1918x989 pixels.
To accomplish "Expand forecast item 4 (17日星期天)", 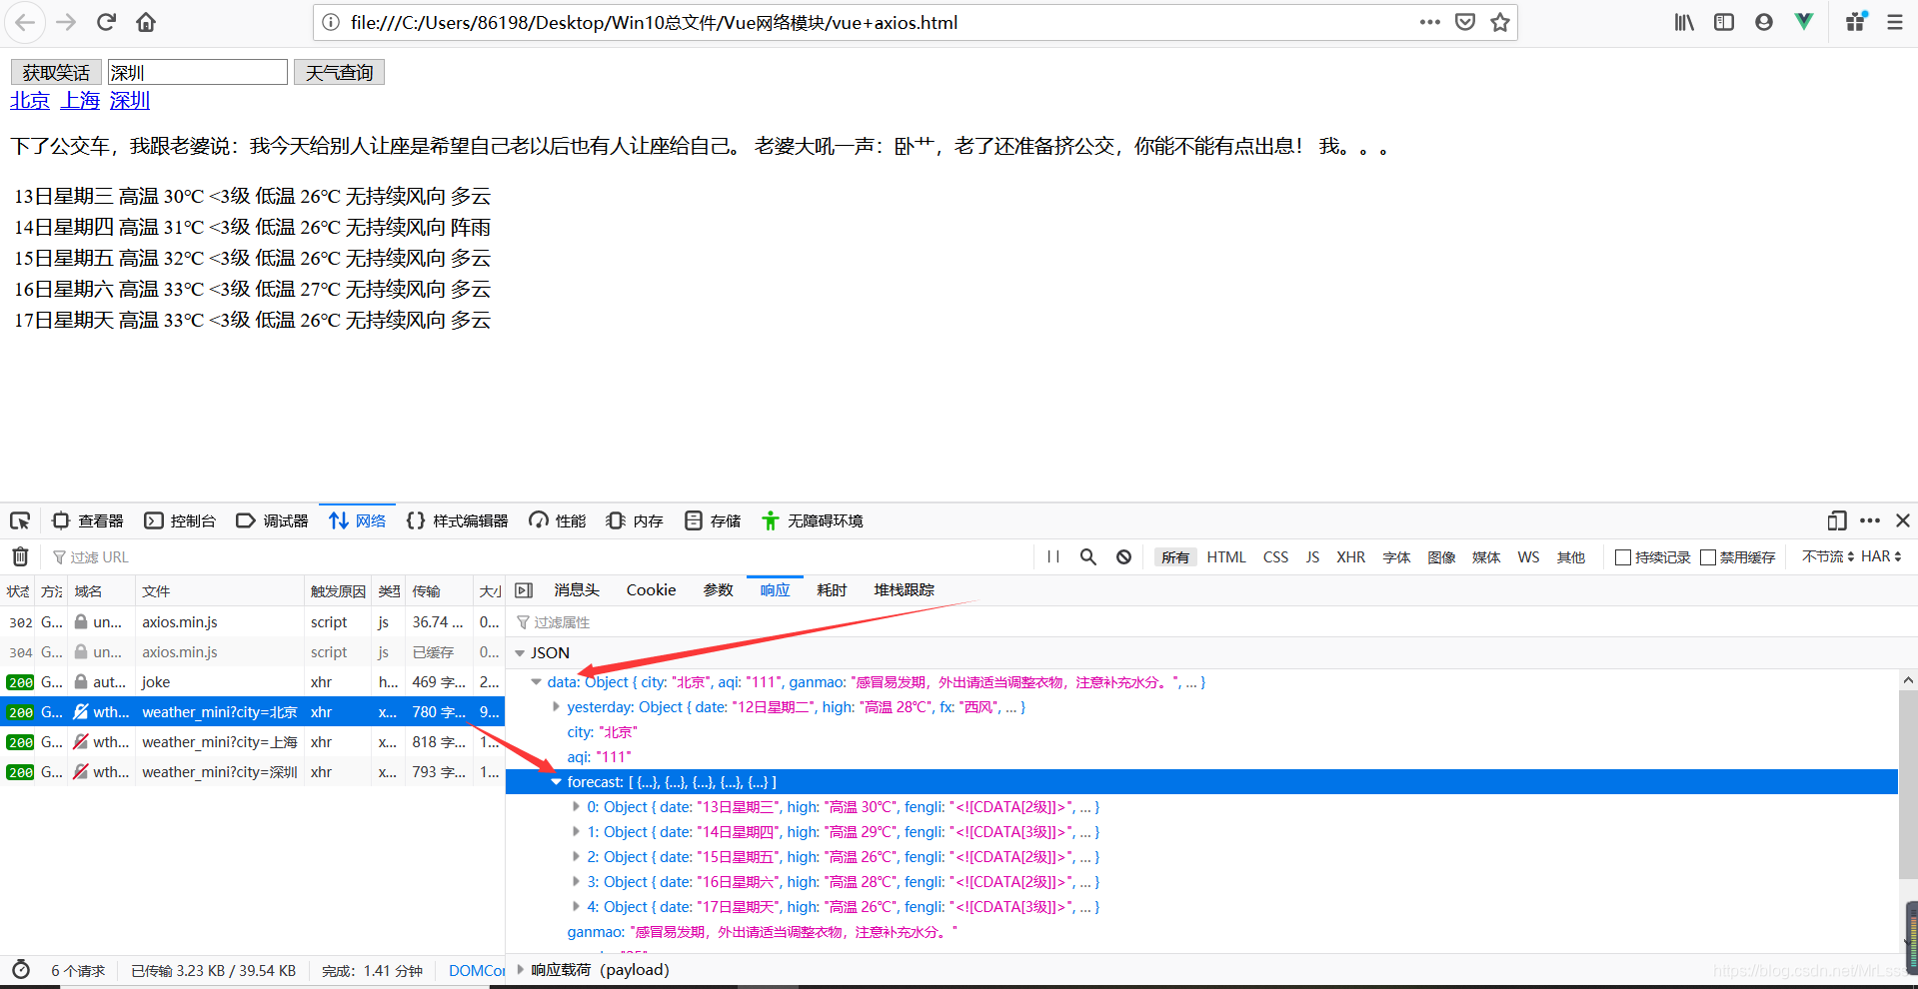I will (576, 907).
